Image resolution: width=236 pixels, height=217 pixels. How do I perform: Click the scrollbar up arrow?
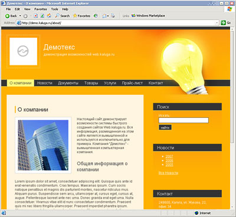point(232,28)
